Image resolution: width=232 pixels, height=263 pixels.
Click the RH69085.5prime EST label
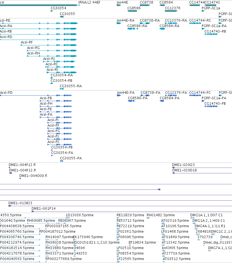[x=41, y=221]
